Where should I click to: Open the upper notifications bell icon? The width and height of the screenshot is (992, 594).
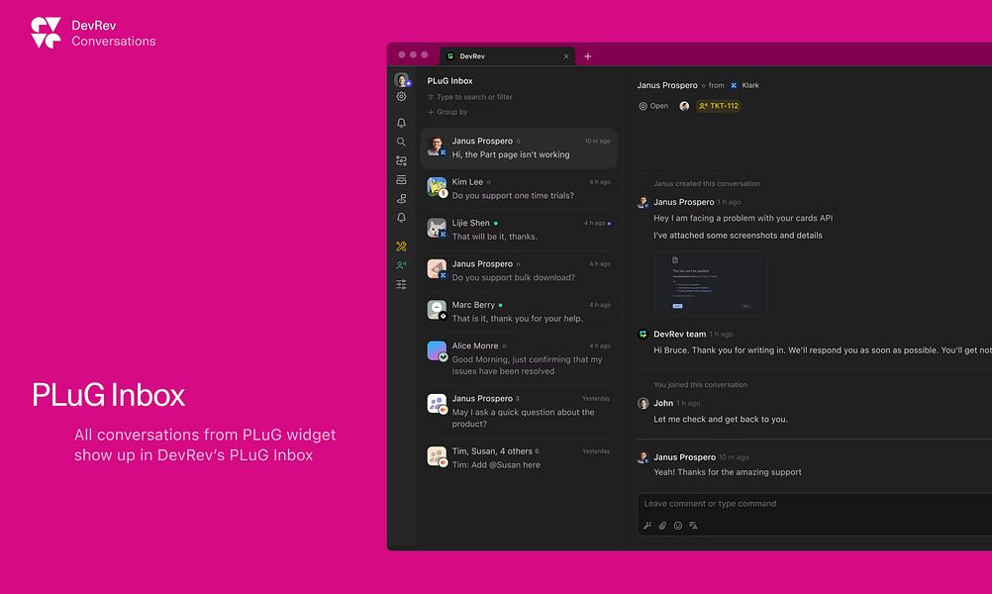click(401, 123)
